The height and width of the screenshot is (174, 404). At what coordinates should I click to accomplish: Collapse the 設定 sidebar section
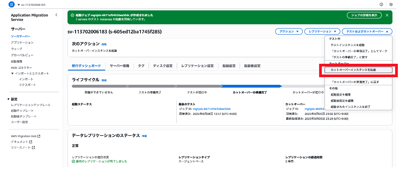(x=9, y=99)
